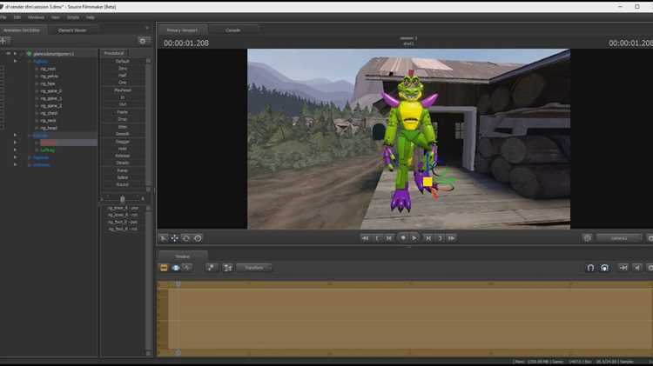Step forward one frame
Screen dimensions: 653x366
[428, 238]
